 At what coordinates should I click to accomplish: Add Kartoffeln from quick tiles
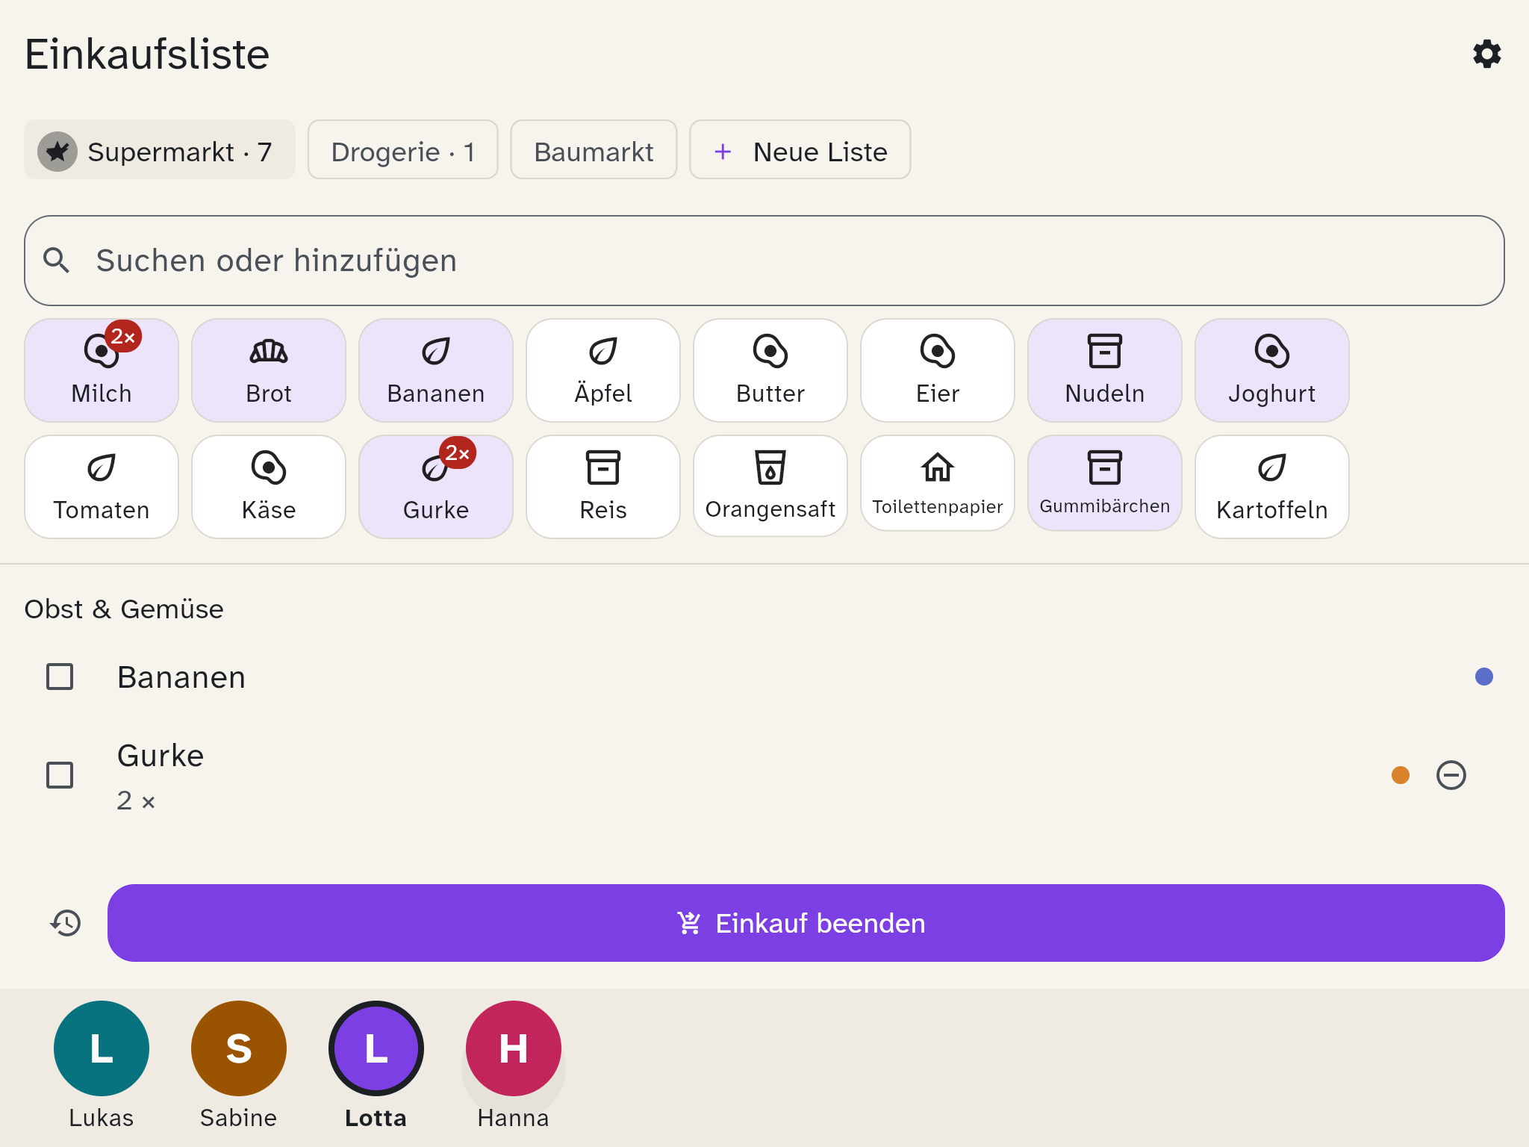pyautogui.click(x=1272, y=487)
